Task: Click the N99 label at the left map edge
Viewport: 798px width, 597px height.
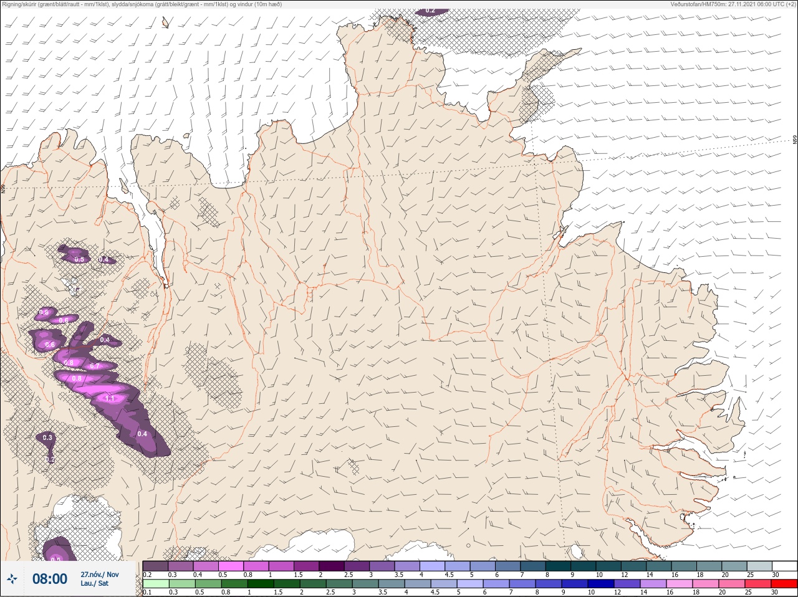Action: [3, 188]
